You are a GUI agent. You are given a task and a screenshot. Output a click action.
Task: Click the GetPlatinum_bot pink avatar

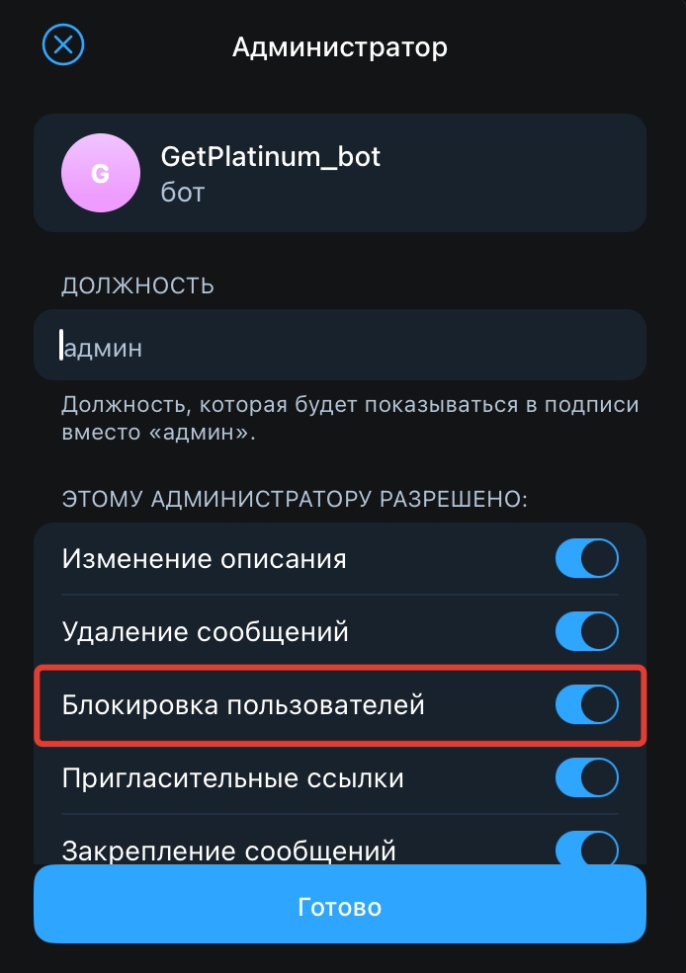[100, 173]
